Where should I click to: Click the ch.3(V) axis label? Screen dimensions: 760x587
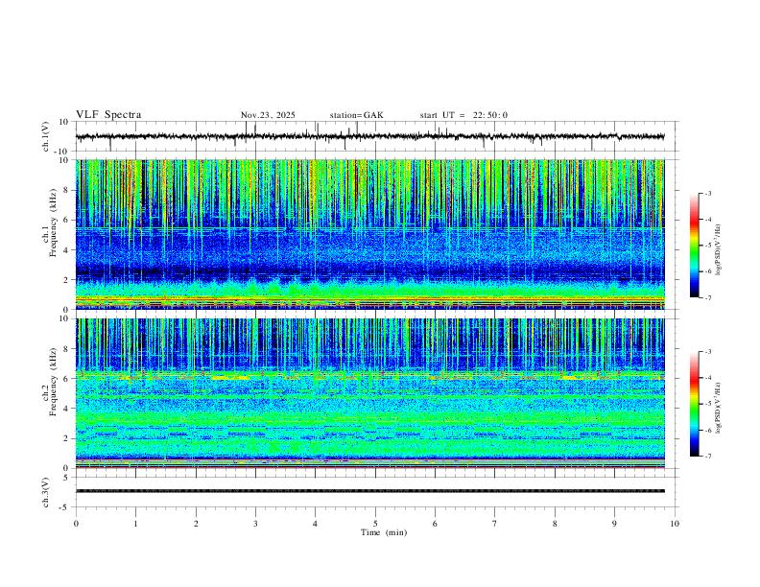click(x=46, y=492)
